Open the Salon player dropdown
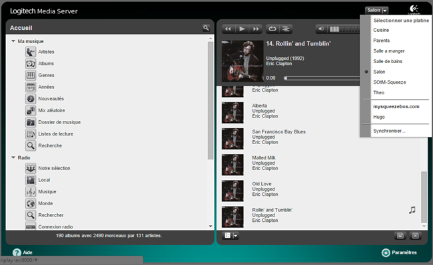Viewport: 433px width, 265px height. 376,10
